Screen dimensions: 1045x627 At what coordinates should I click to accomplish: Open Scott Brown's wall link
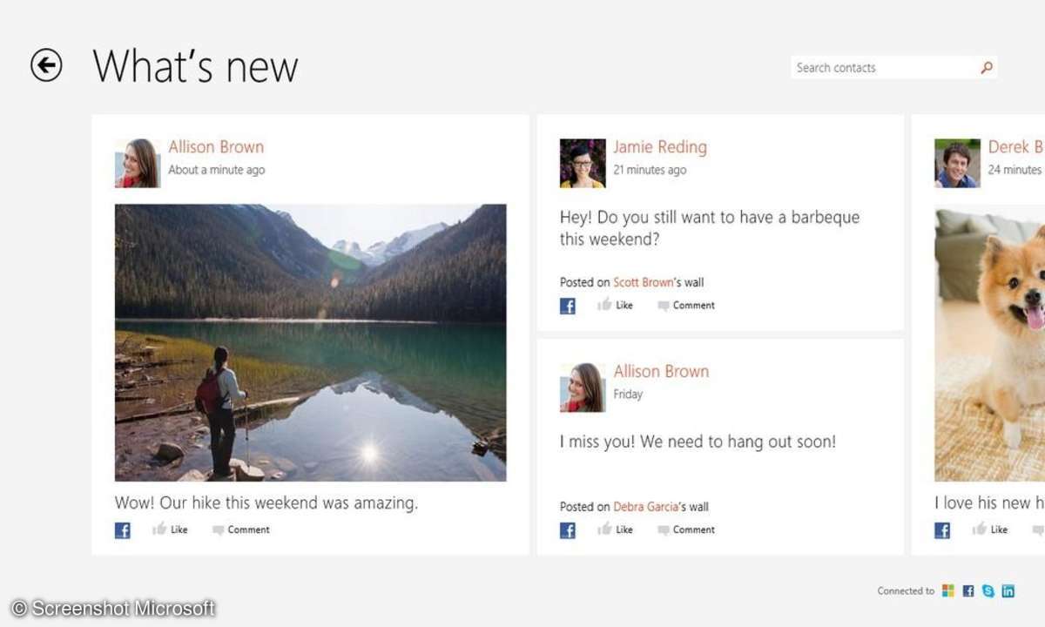point(644,282)
